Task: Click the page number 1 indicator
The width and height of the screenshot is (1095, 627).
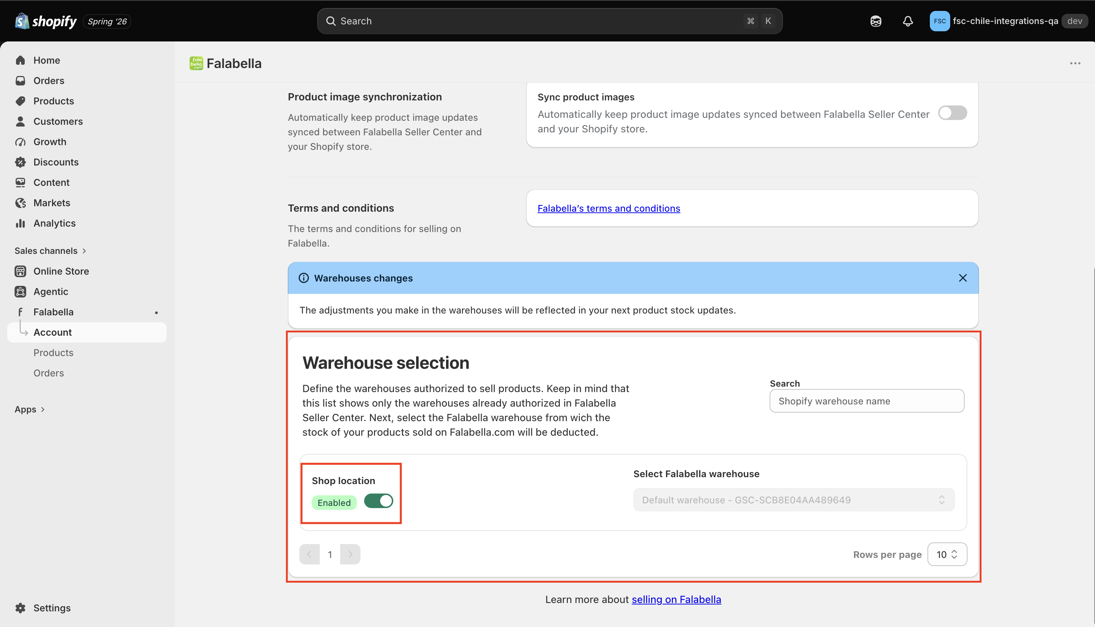Action: click(x=330, y=555)
